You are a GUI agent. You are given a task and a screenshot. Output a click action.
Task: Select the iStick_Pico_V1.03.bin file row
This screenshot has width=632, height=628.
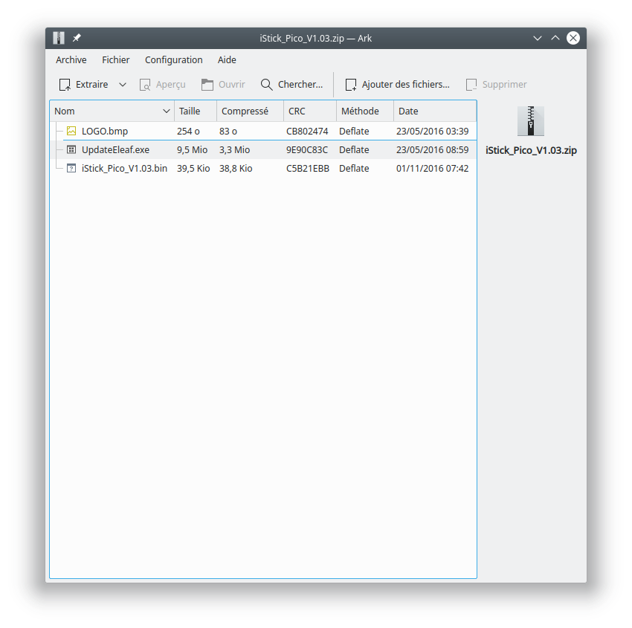[x=263, y=169]
